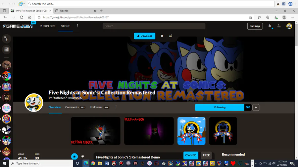Focus the Game Jolt search field
Viewport: 298px width, 167px height.
(x=154, y=26)
